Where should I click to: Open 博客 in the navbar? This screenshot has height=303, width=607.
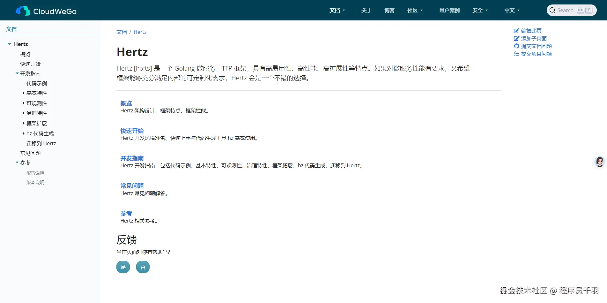(x=389, y=10)
